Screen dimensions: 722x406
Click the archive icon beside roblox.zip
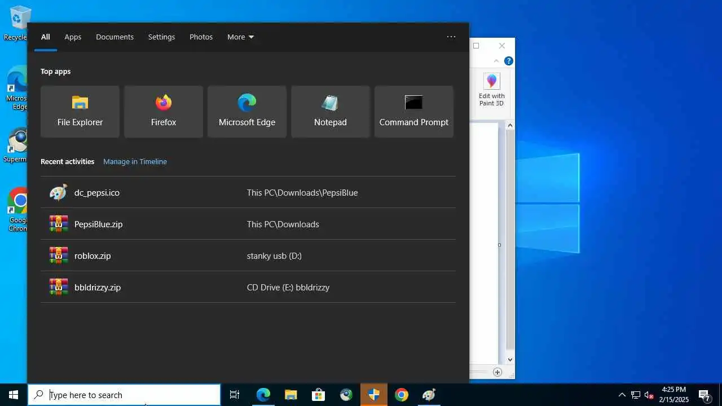point(59,255)
